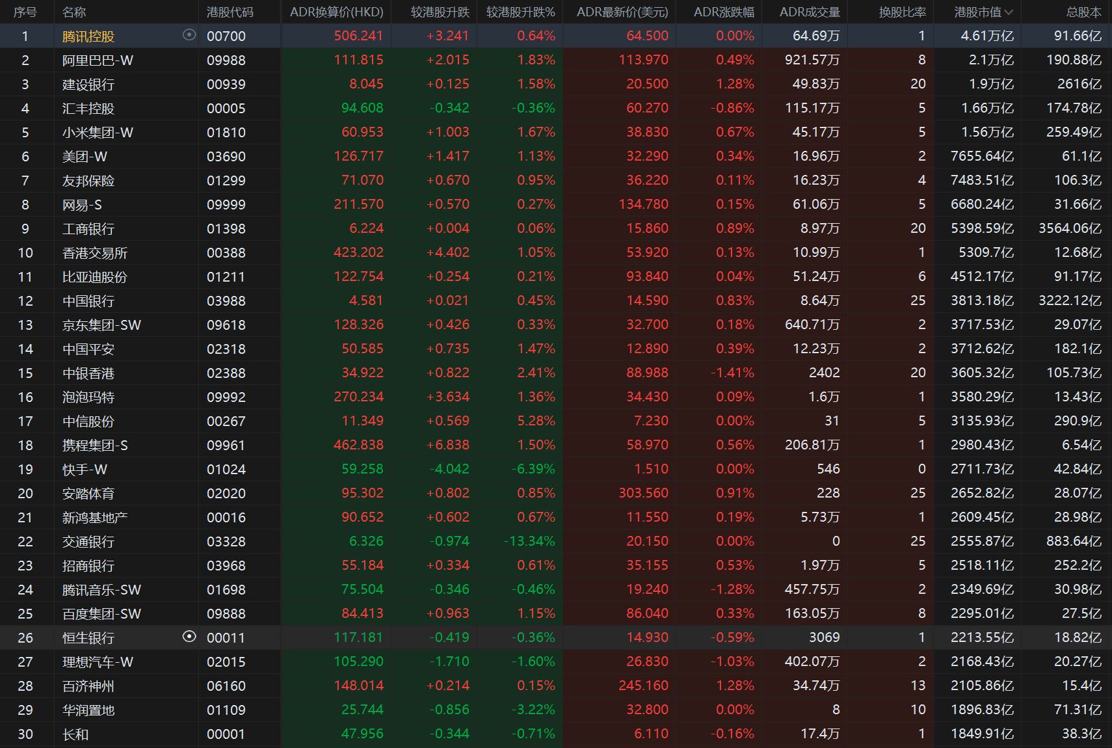Image resolution: width=1112 pixels, height=748 pixels.
Task: Sort by 名称 column header
Action: pyautogui.click(x=74, y=12)
